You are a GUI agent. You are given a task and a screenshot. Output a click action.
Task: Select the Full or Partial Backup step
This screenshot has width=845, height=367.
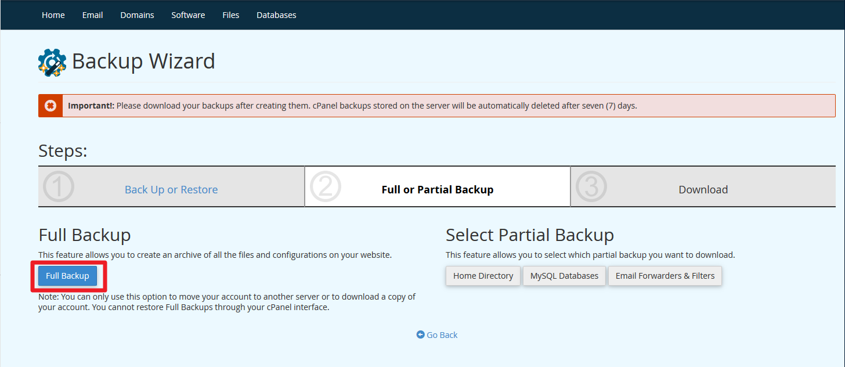437,190
